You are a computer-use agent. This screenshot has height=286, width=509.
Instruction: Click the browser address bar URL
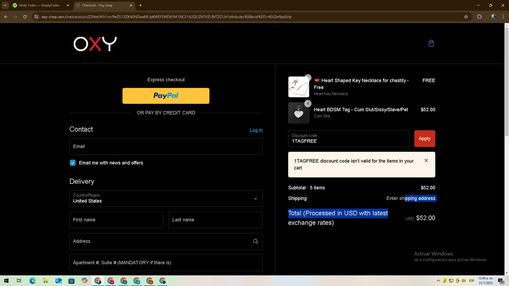pyautogui.click(x=166, y=17)
